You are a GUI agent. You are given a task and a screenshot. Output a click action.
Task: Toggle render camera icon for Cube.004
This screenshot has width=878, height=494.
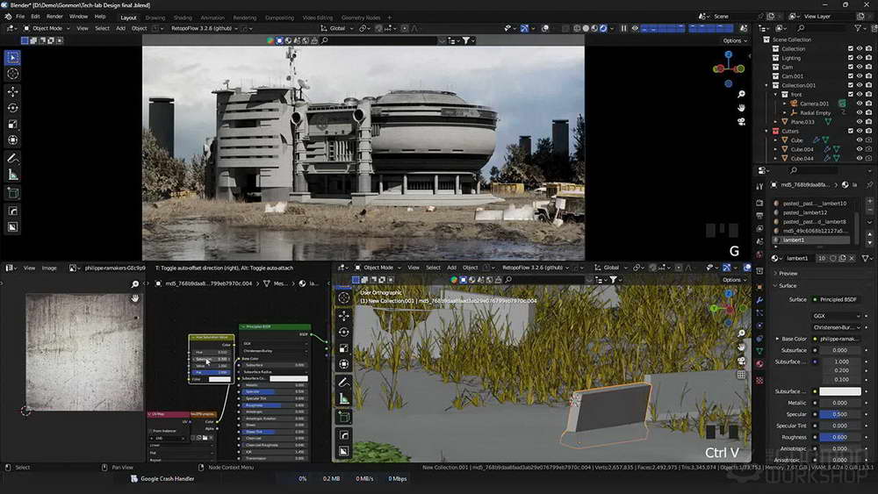click(868, 149)
